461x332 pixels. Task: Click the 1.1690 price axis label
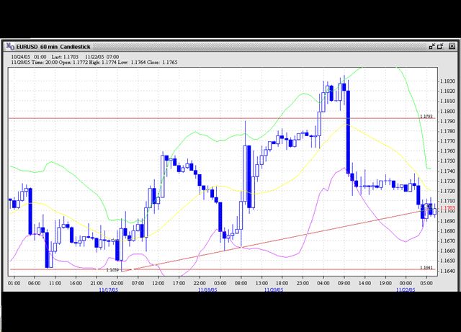click(447, 221)
